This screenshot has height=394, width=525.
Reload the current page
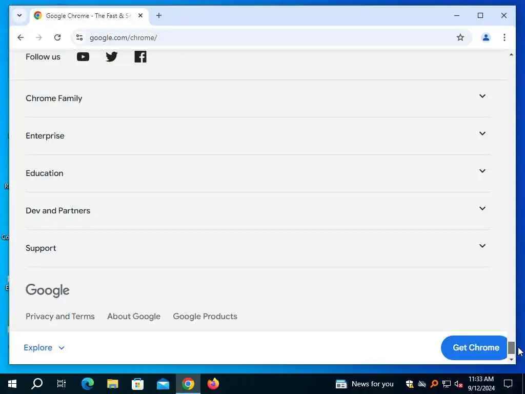[x=57, y=37]
